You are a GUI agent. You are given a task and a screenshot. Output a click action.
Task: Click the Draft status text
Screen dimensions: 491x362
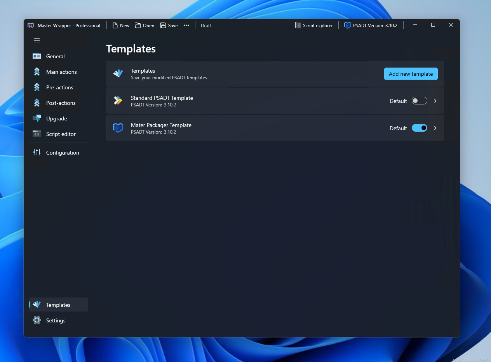(206, 26)
